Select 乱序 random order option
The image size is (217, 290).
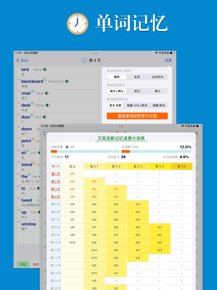pos(137,77)
